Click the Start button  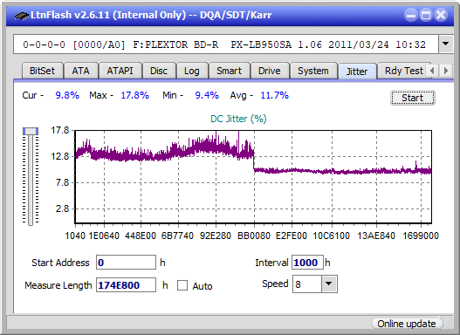tap(413, 98)
